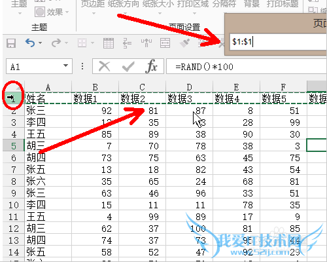Click the 数据4 header cell
This screenshot has width=327, height=262.
236,98
